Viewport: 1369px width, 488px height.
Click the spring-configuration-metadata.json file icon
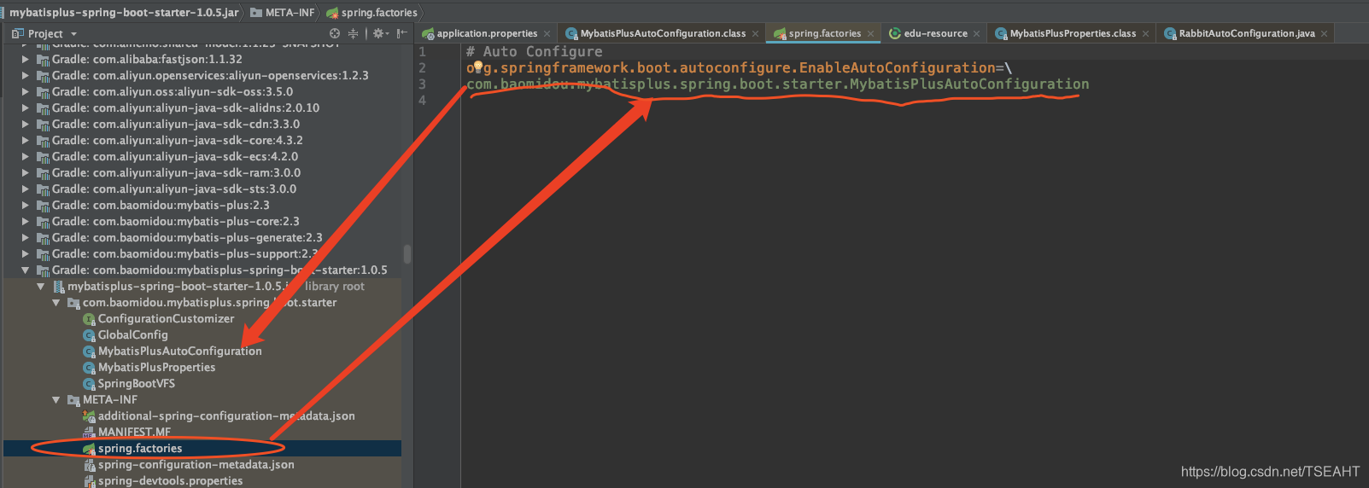[x=89, y=465]
